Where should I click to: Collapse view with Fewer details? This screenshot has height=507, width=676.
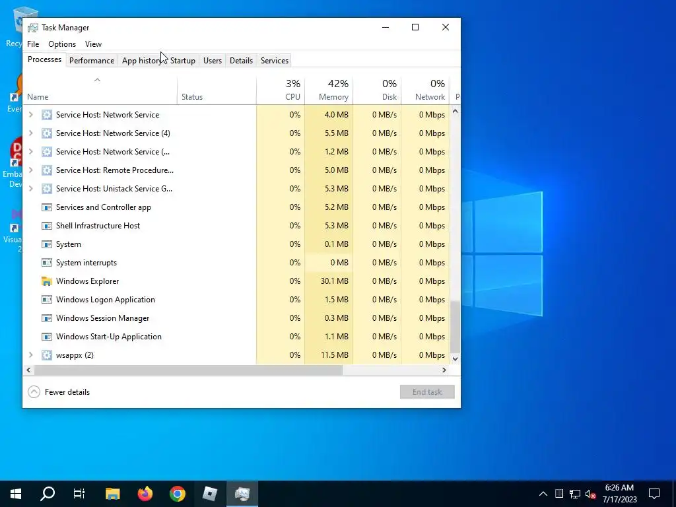[x=59, y=392]
